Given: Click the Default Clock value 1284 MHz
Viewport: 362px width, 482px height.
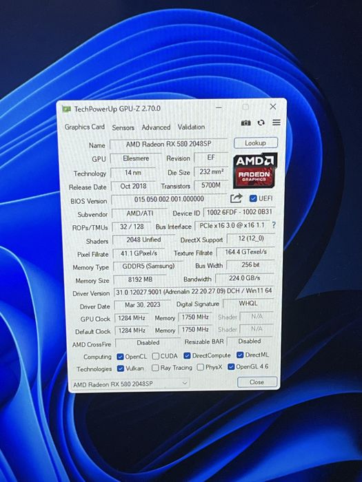Looking at the screenshot, I should pos(132,331).
